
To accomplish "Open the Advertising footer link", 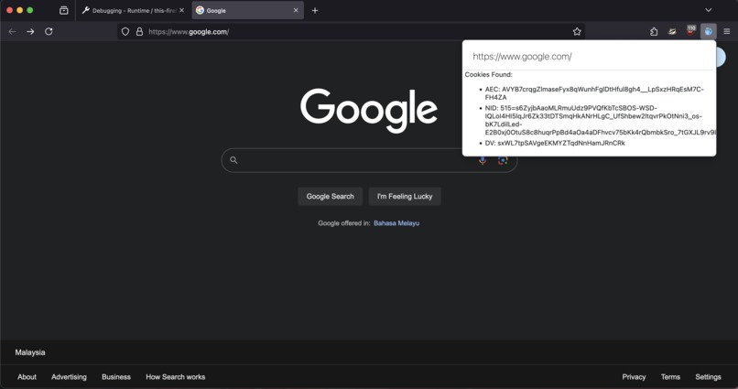I will click(69, 377).
